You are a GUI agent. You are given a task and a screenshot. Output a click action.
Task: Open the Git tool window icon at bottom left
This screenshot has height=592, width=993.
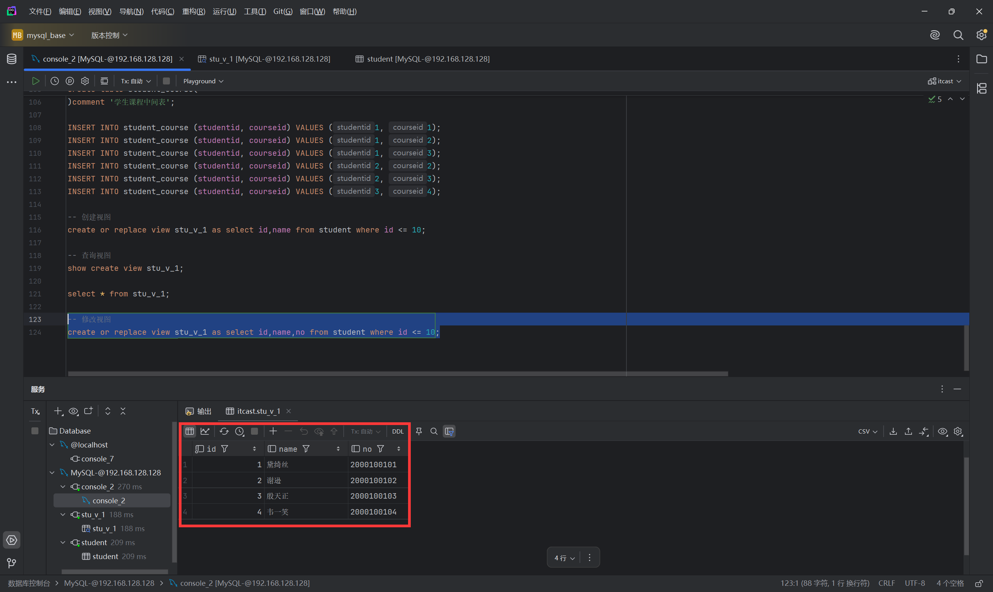pos(12,563)
